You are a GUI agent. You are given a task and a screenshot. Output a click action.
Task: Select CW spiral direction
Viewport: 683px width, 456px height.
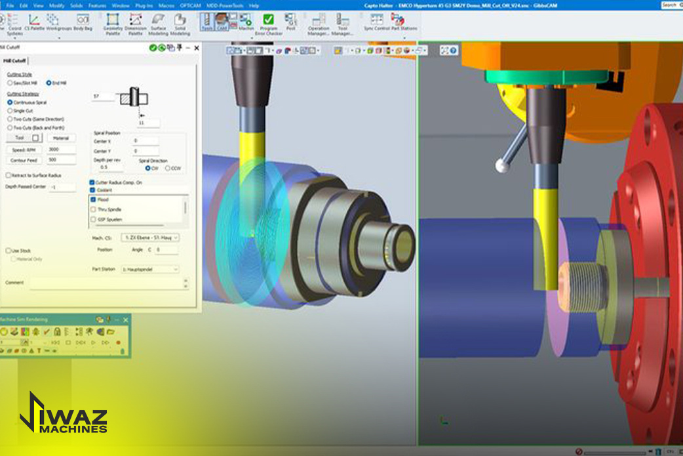pos(152,168)
